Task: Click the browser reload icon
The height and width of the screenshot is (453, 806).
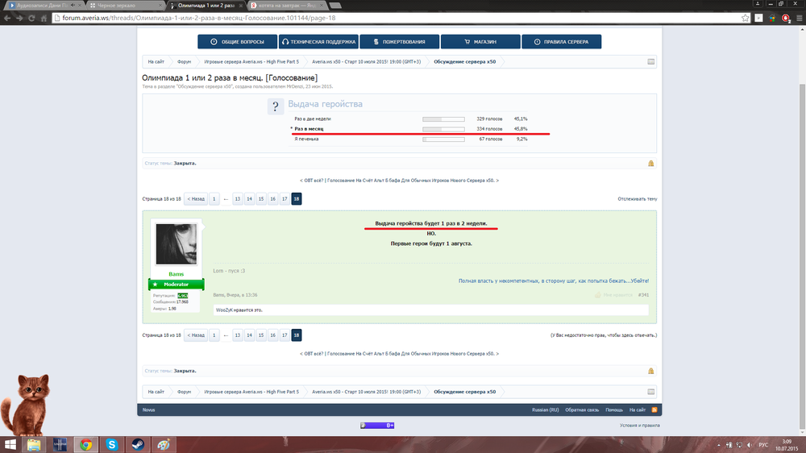Action: coord(44,18)
